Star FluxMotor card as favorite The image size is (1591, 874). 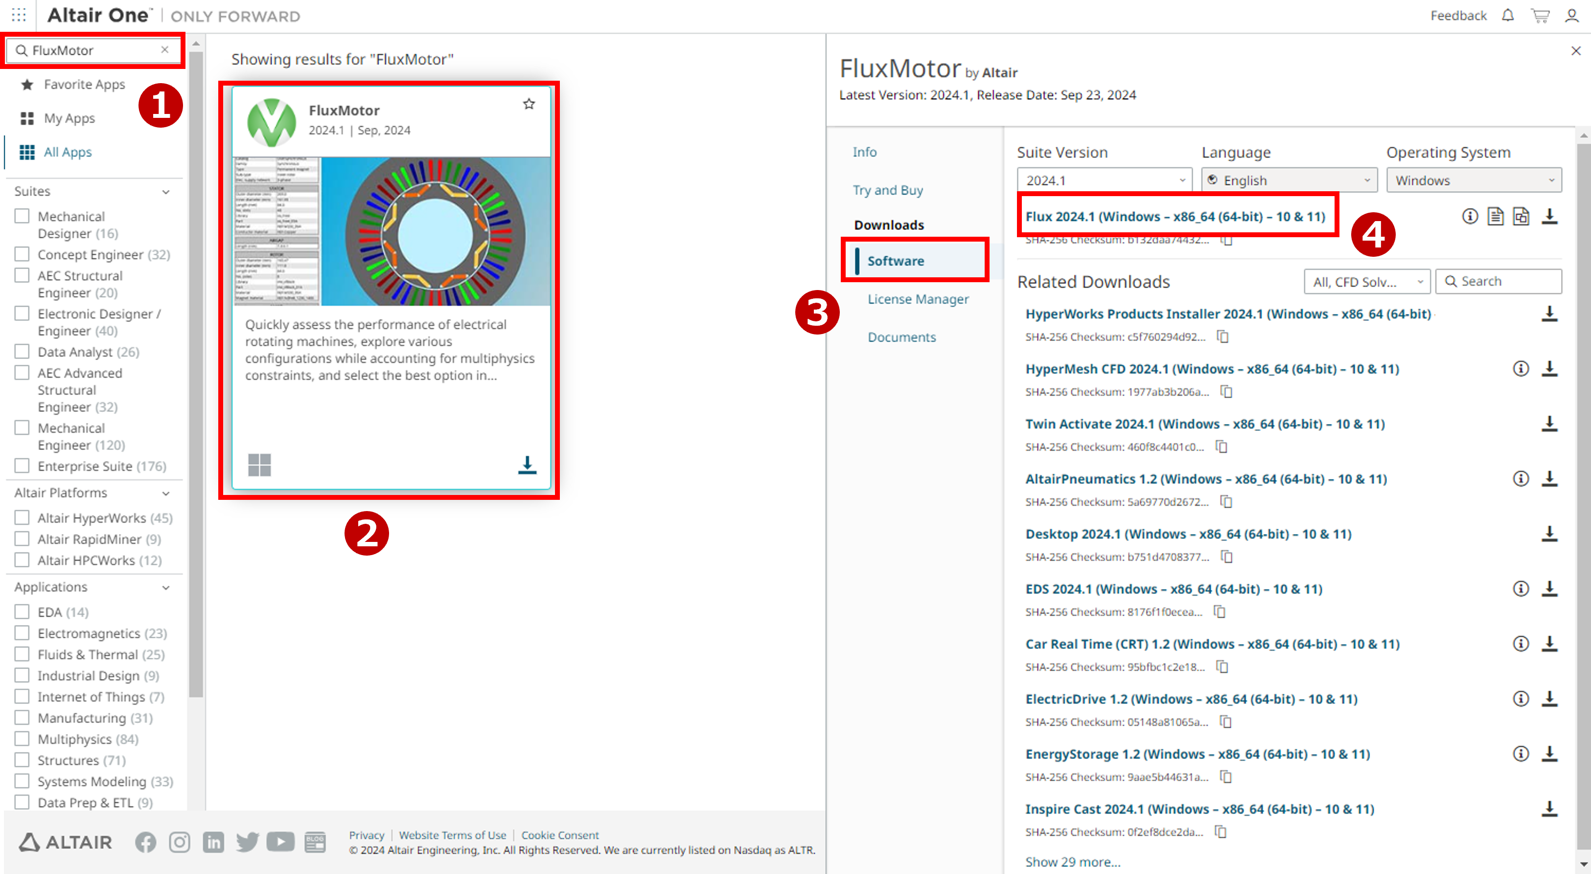(529, 104)
